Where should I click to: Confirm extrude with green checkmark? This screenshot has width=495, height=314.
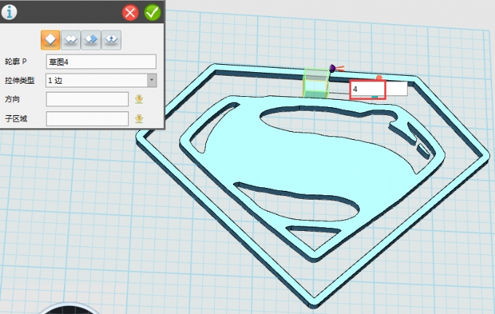(152, 12)
